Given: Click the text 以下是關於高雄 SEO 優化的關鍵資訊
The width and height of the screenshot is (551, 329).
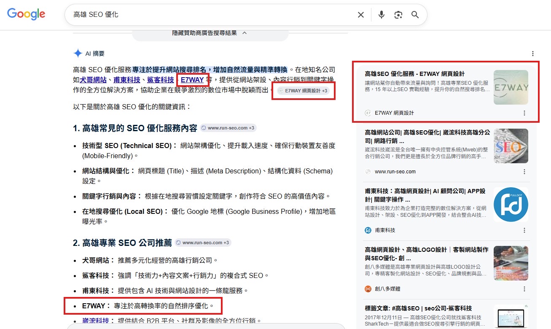Looking at the screenshot, I should tap(132, 107).
